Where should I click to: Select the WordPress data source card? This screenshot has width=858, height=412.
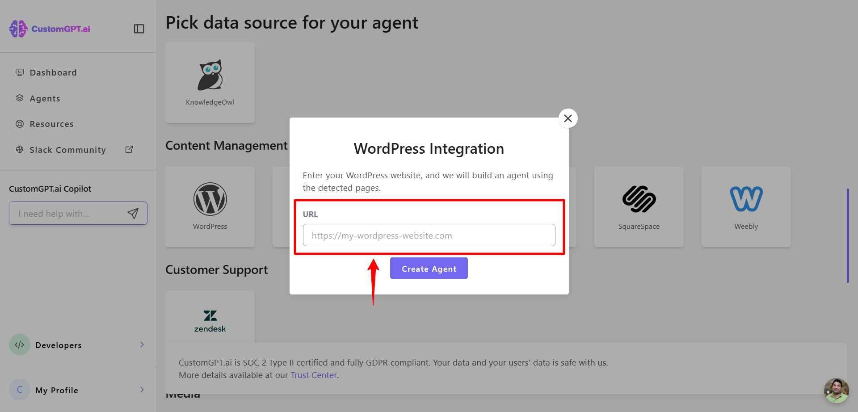(210, 207)
